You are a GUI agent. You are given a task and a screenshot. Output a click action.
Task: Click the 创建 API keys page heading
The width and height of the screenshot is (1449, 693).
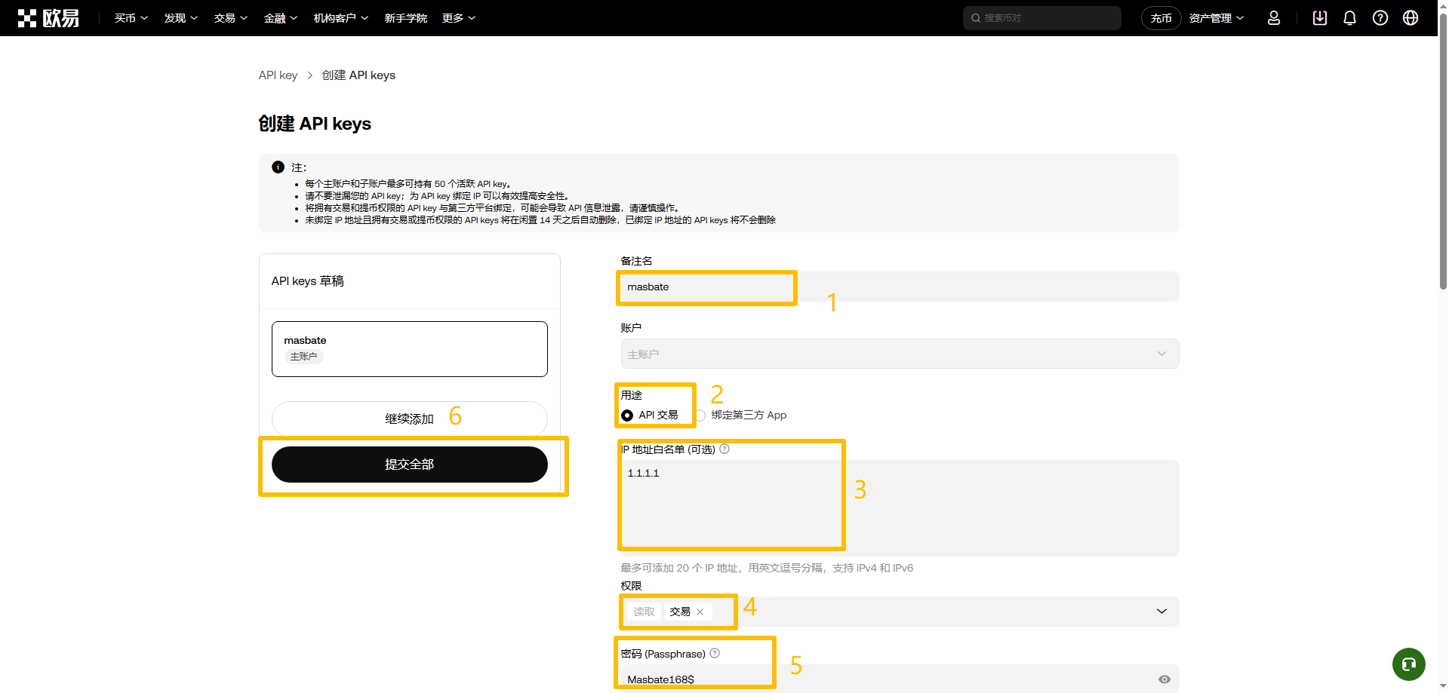[x=315, y=124]
